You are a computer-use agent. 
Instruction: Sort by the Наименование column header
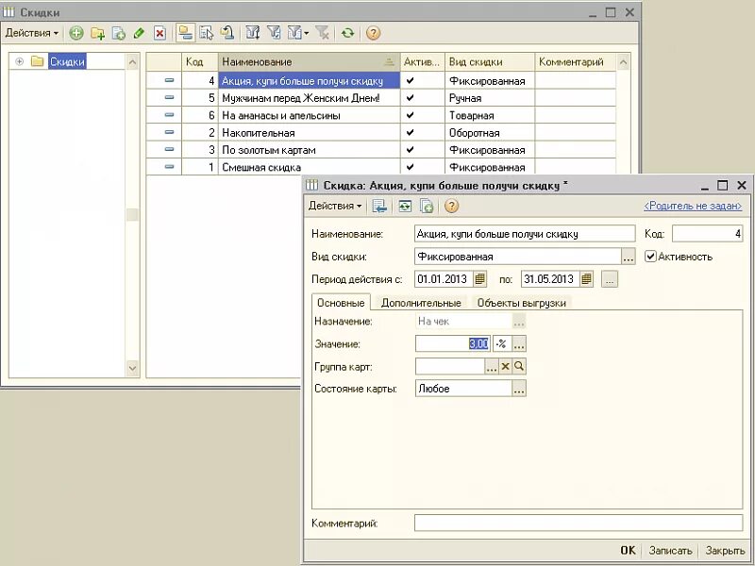tap(309, 62)
